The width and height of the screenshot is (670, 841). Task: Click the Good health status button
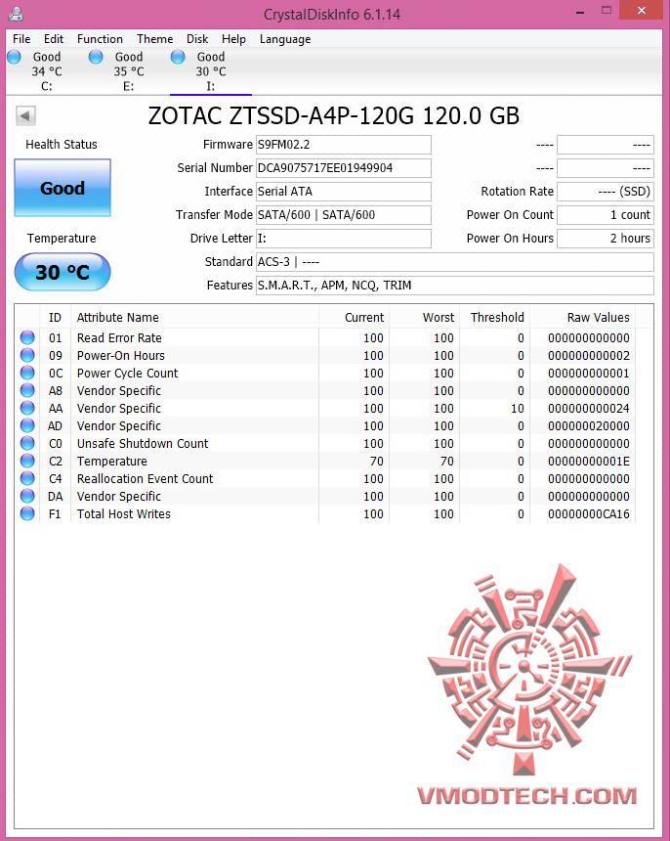(x=63, y=188)
